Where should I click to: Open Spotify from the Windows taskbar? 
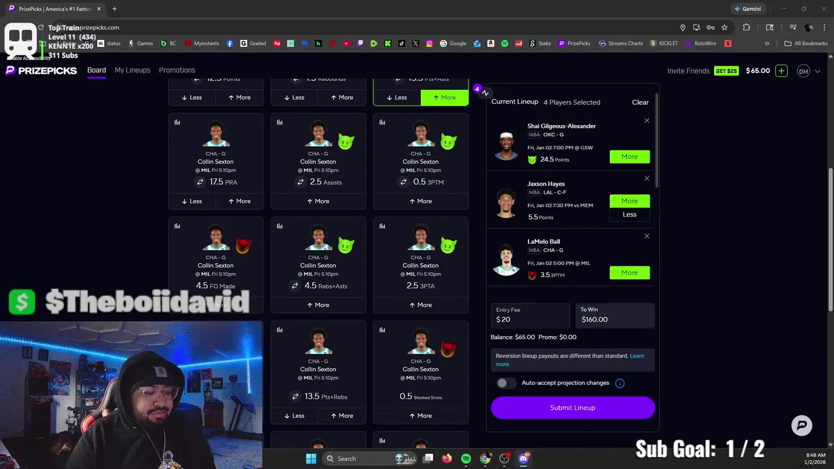point(466,459)
